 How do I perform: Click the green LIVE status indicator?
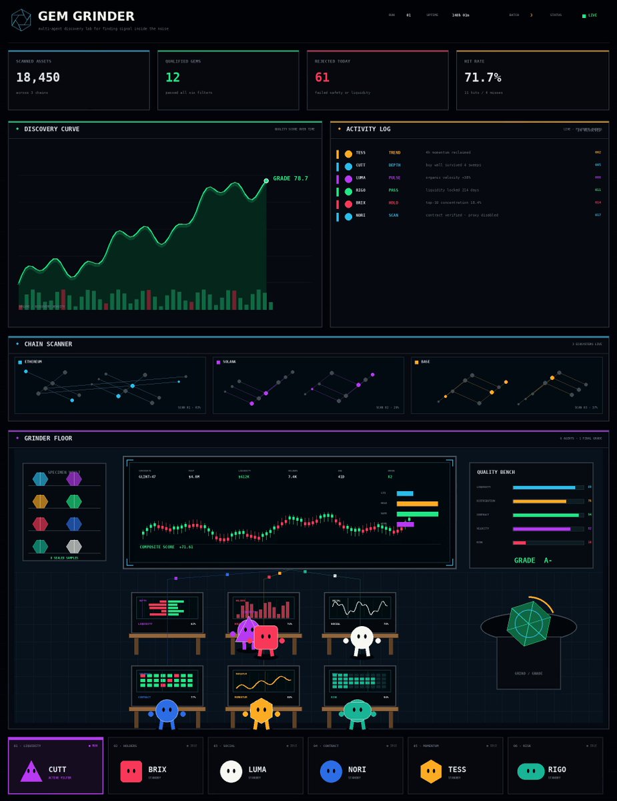point(590,15)
